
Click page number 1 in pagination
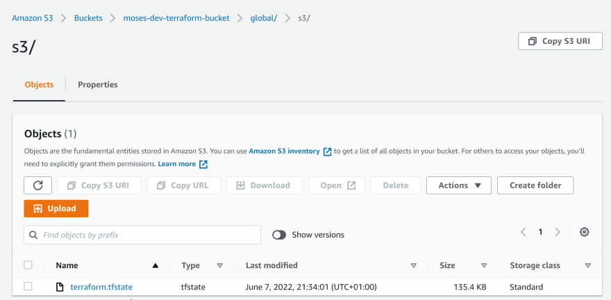tap(540, 232)
